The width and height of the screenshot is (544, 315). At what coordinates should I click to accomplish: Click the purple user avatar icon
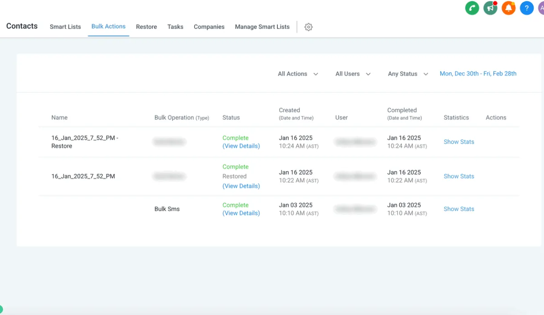coord(541,8)
